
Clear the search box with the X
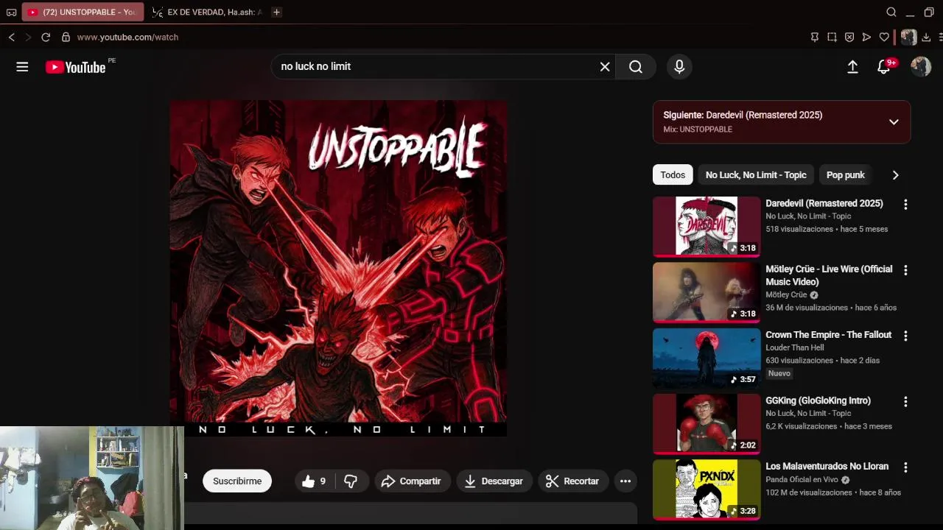[605, 67]
